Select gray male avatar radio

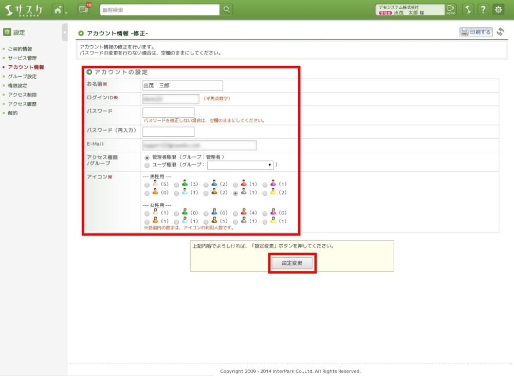click(x=235, y=193)
